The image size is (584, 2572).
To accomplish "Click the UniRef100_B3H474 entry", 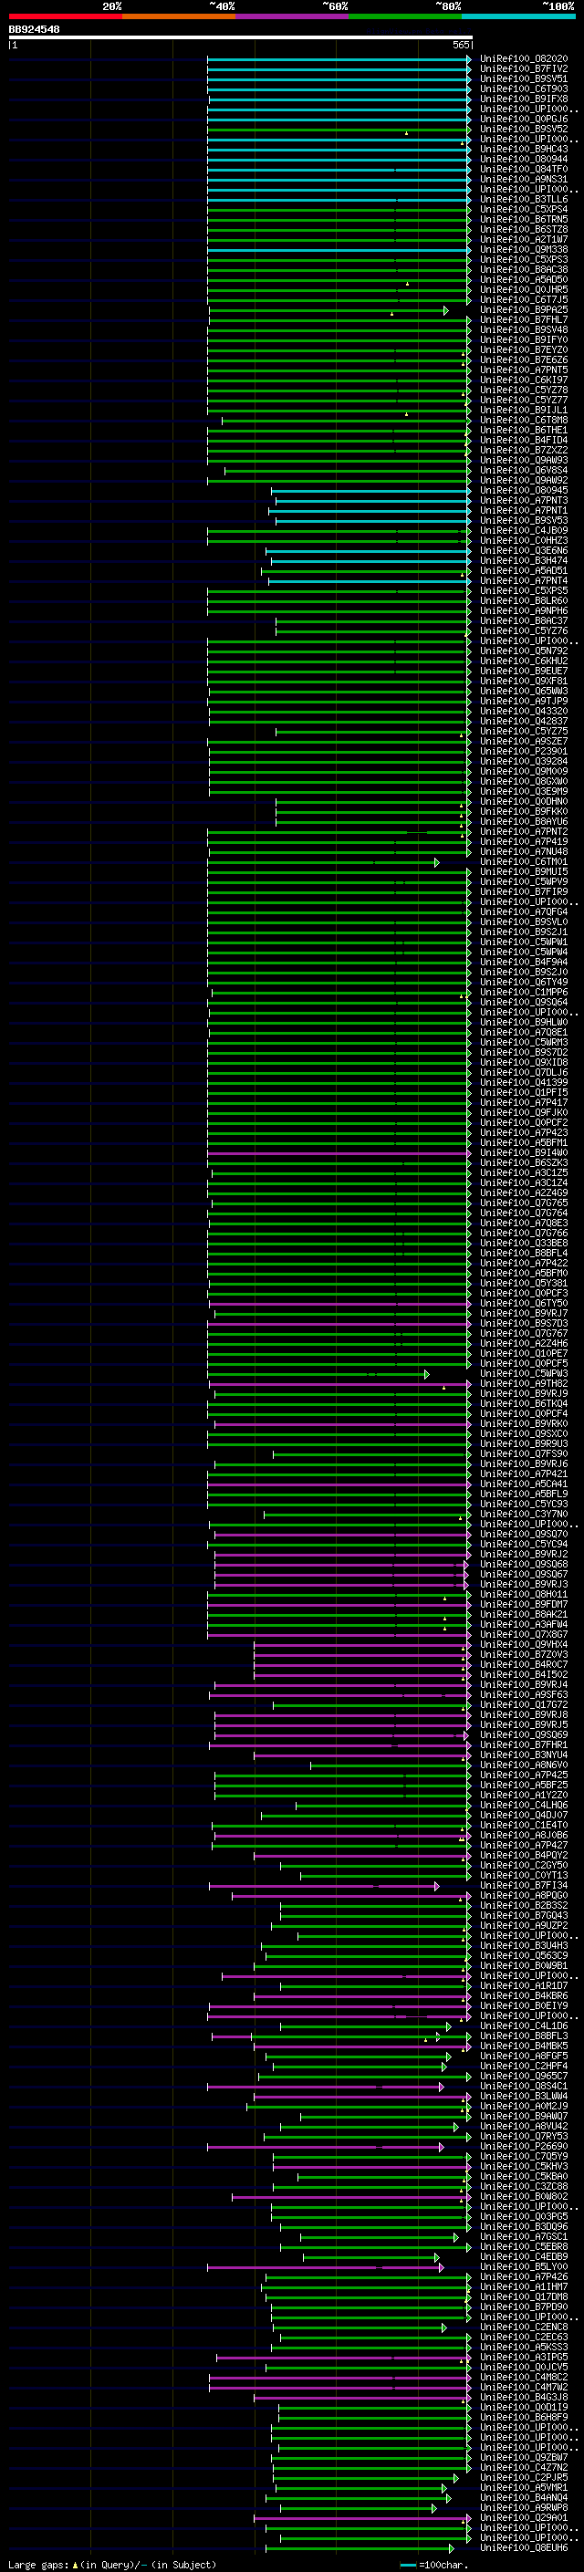I will click(x=524, y=561).
